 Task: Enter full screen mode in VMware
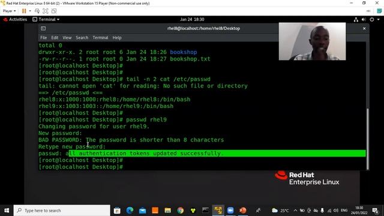point(46,11)
